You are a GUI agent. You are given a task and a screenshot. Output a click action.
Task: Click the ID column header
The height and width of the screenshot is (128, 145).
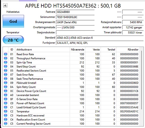coord(12,50)
